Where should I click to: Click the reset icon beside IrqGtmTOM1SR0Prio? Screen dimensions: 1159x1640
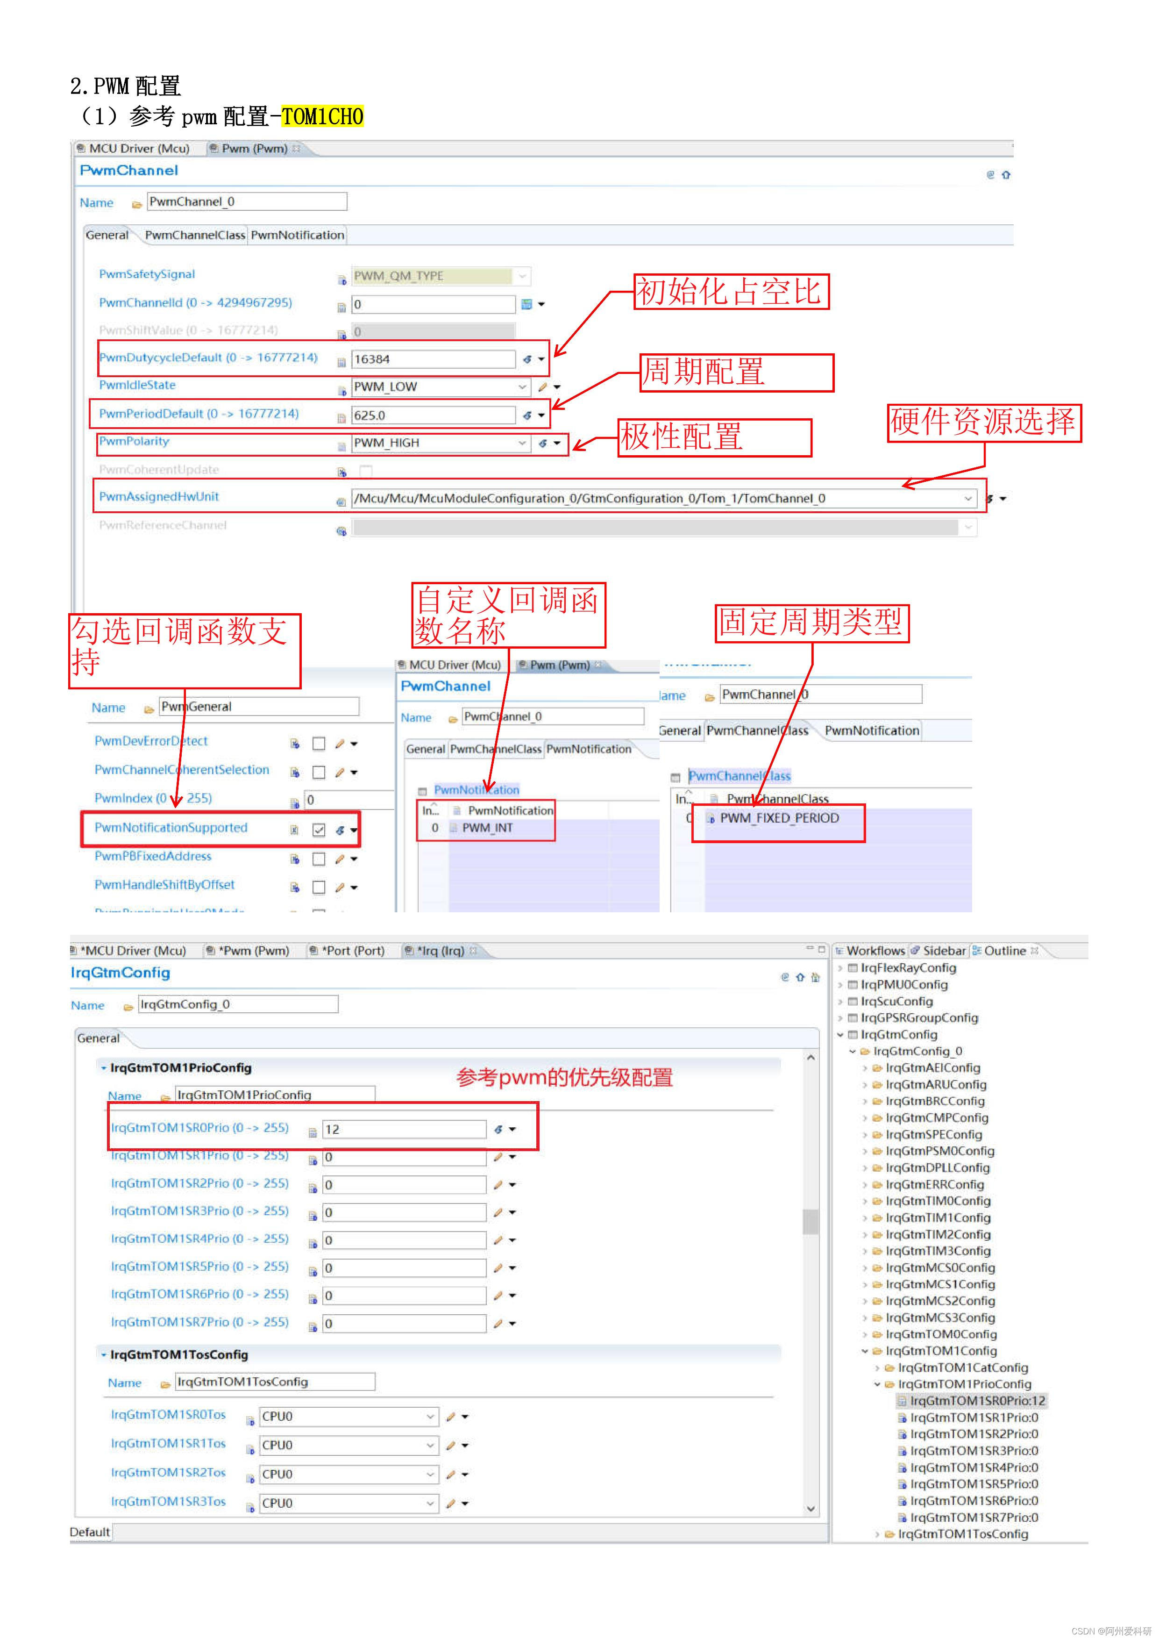point(498,1129)
